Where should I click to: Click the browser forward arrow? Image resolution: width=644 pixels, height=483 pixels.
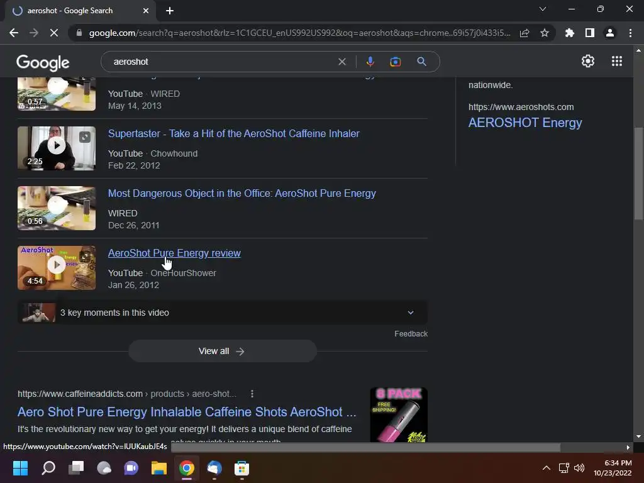34,33
